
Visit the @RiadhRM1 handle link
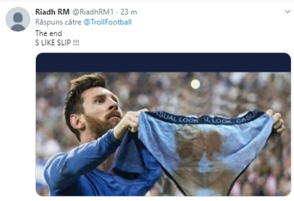click(x=93, y=12)
